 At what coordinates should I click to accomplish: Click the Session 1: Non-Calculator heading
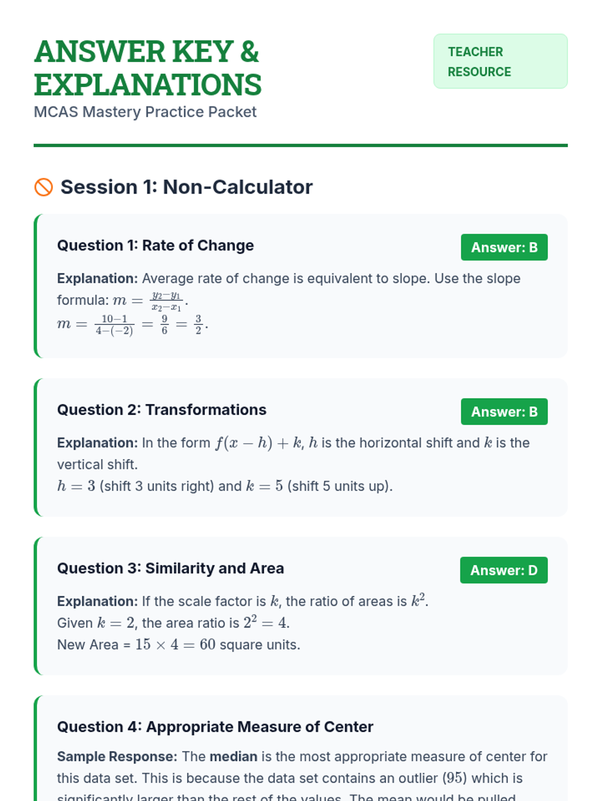pyautogui.click(x=186, y=187)
